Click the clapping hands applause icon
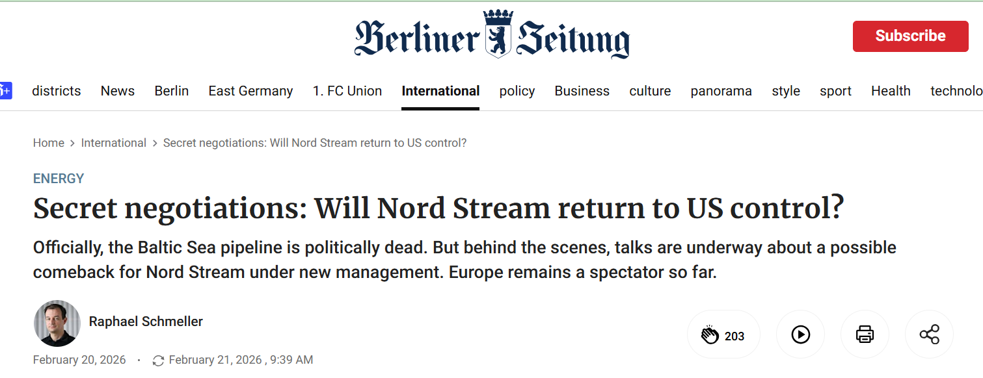The width and height of the screenshot is (983, 378). tap(710, 335)
